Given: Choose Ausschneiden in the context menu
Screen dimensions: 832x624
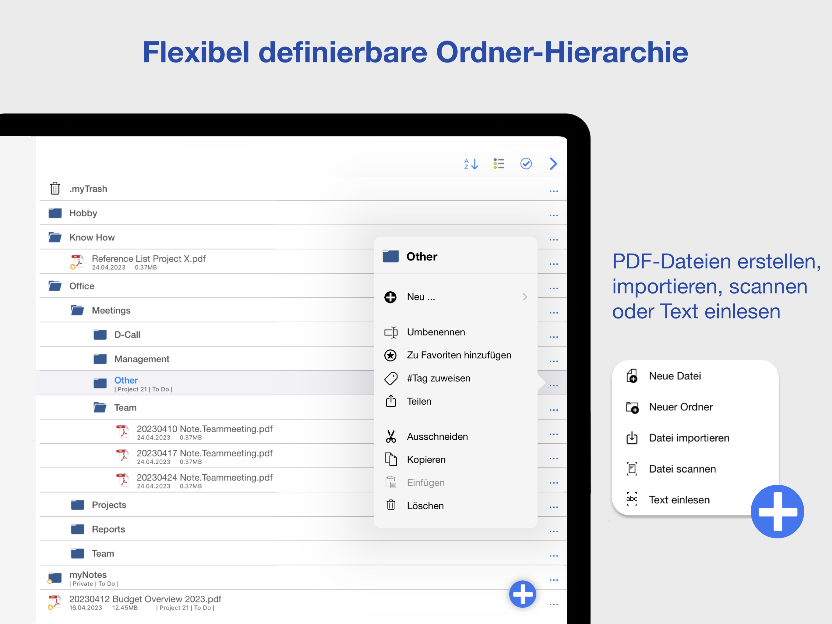Looking at the screenshot, I should pyautogui.click(x=456, y=437).
